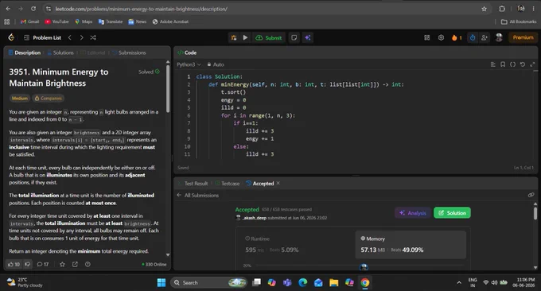Go to previous problem arrow

coord(70,37)
